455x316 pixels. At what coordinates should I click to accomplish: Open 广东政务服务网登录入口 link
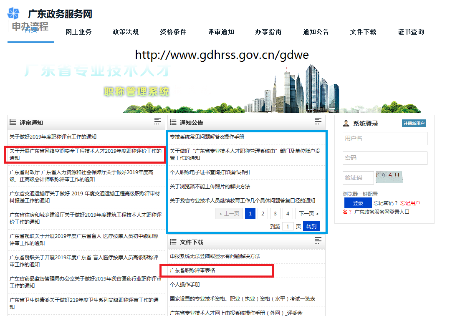[x=382, y=212]
